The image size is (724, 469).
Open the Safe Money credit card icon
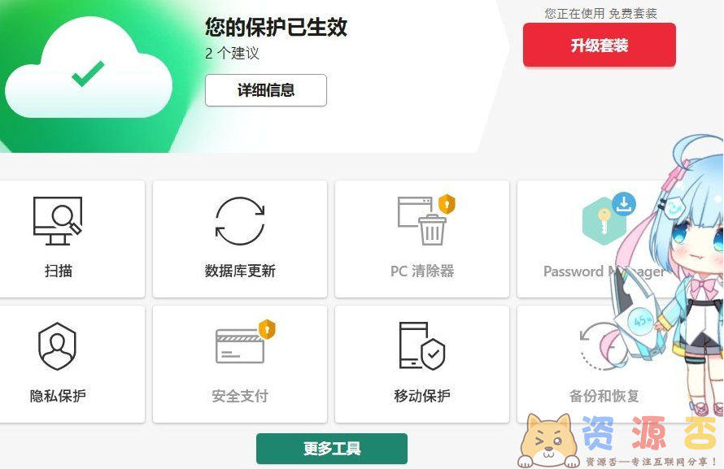tap(240, 346)
